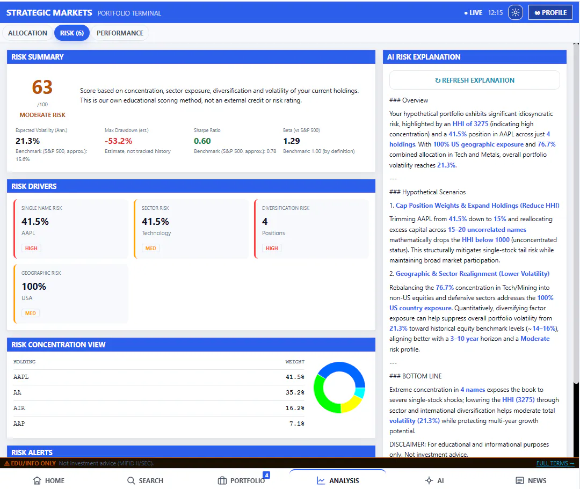Go to HOME in bottom navigation

point(49,480)
